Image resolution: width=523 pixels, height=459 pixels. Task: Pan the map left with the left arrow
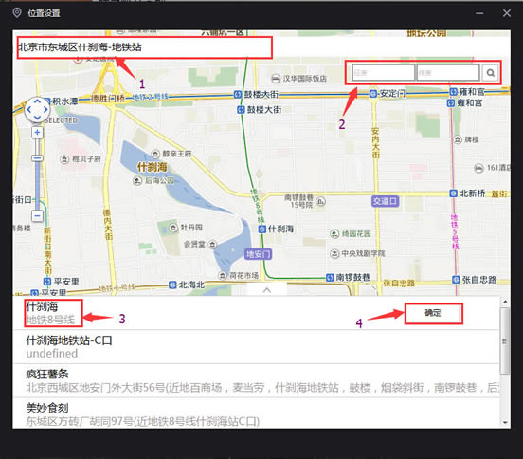click(29, 109)
